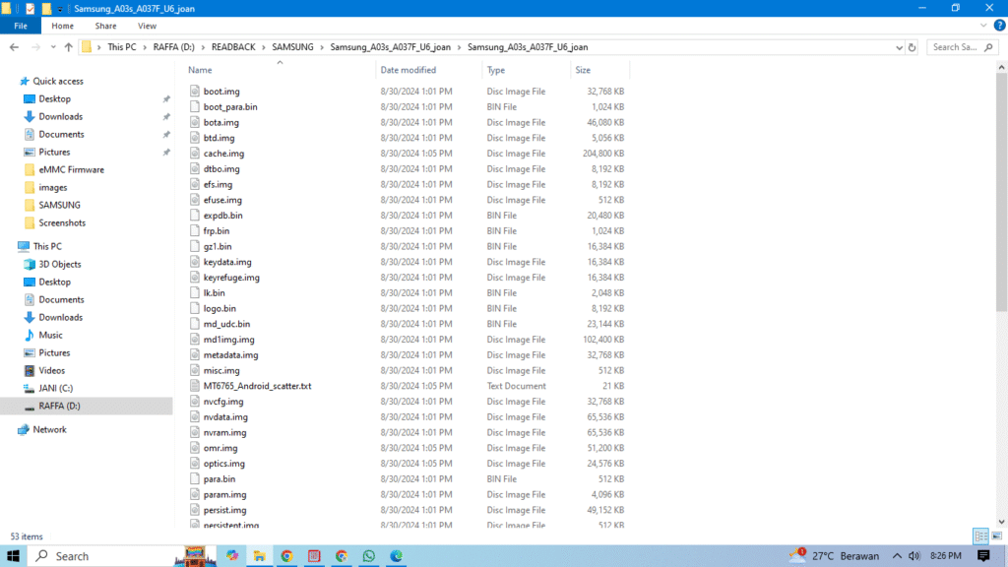Select RAFFA (D:) drive in sidebar

click(x=59, y=406)
